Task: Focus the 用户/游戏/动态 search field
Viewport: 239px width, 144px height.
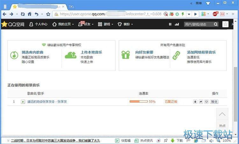Action: tap(198, 24)
